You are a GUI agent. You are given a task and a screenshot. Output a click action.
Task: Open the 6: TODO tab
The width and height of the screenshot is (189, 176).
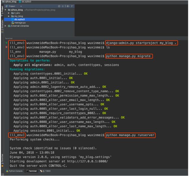click(45, 171)
